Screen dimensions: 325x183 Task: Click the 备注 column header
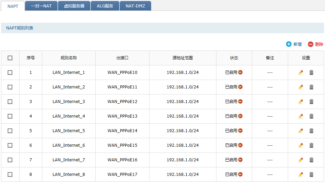point(270,58)
